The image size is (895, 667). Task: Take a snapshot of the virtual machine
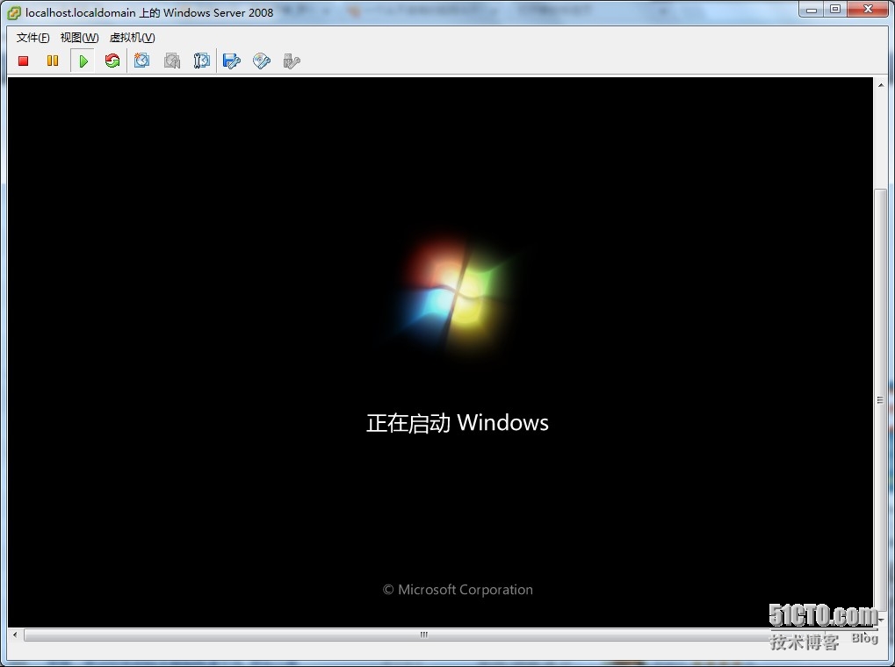(x=141, y=61)
